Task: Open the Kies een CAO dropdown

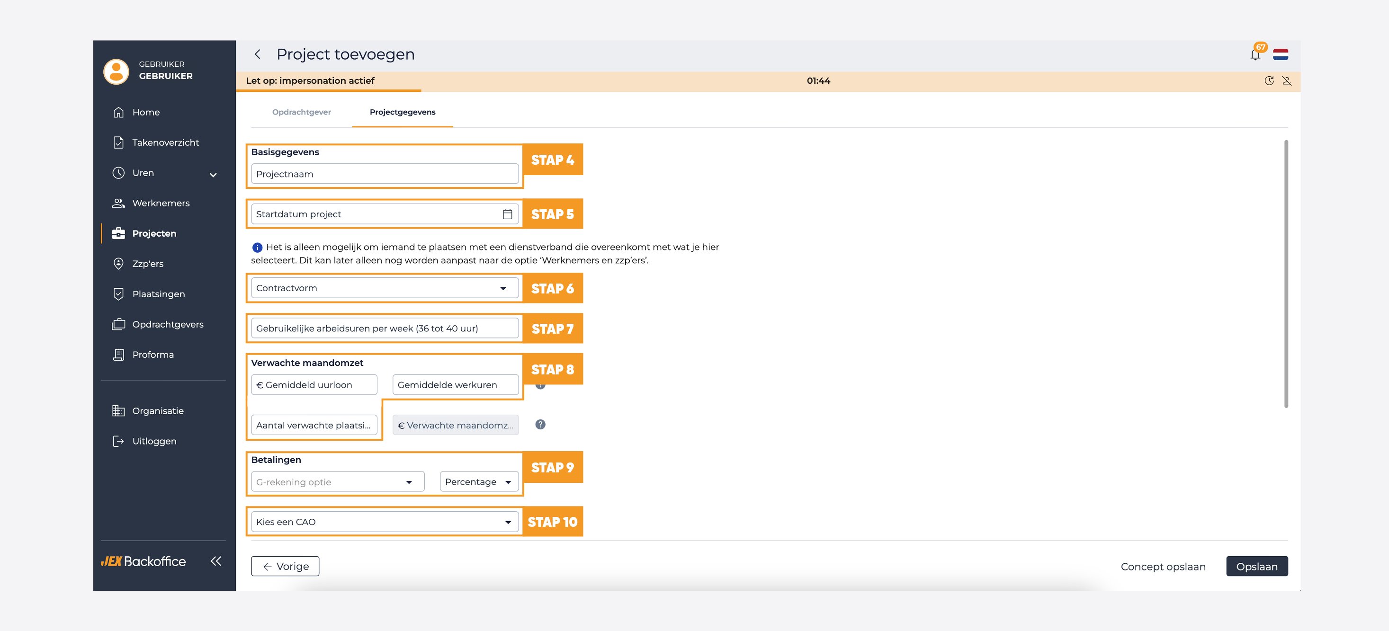Action: pyautogui.click(x=385, y=522)
